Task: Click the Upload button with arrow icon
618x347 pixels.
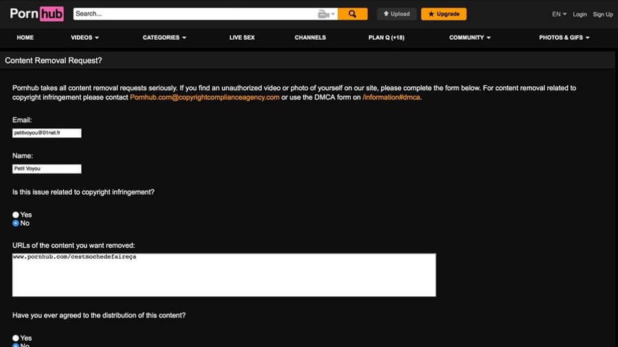Action: pos(396,14)
